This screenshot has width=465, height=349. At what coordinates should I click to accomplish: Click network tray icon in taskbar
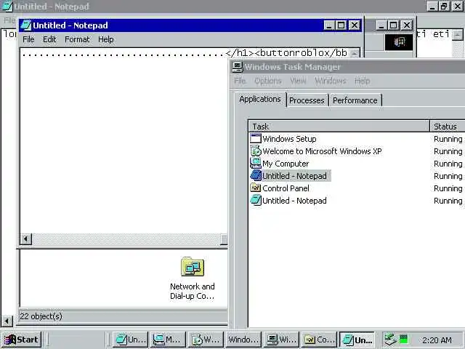click(391, 340)
